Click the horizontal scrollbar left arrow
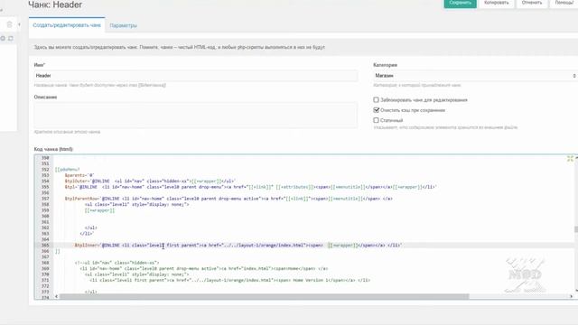Screen dimensions: 578x325 pyautogui.click(x=56, y=296)
